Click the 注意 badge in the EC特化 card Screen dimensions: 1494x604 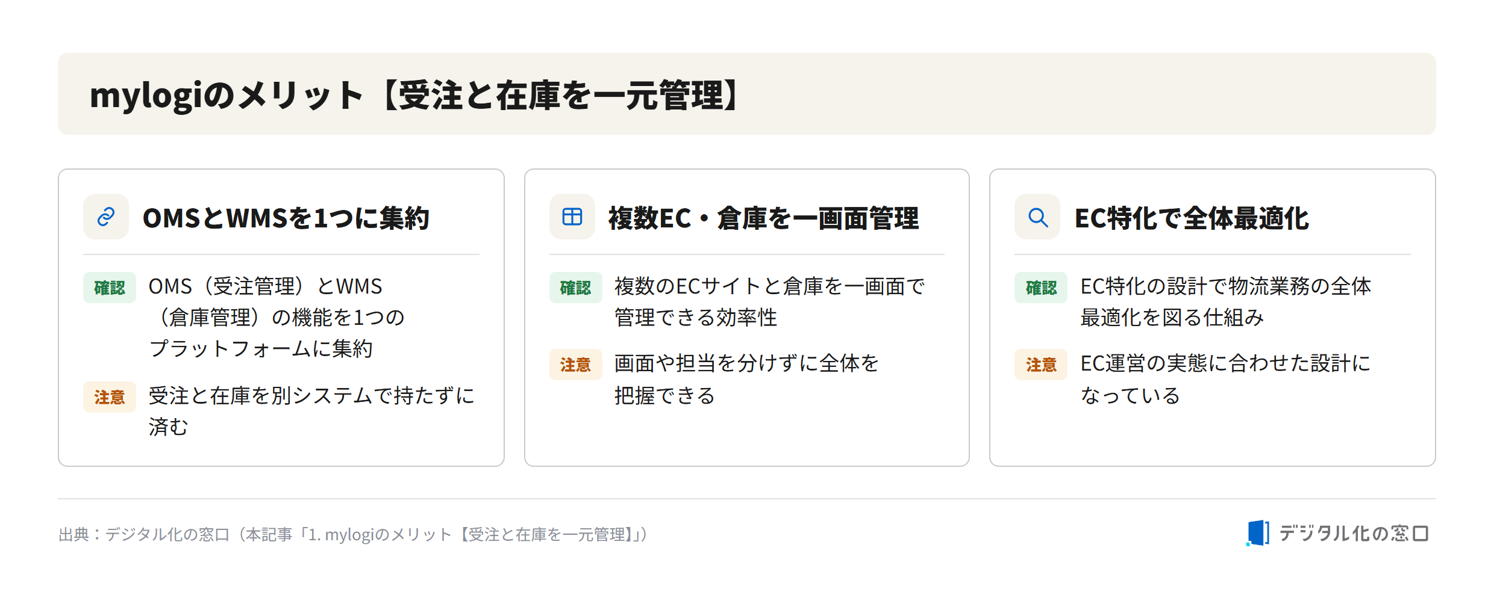[x=1041, y=365]
